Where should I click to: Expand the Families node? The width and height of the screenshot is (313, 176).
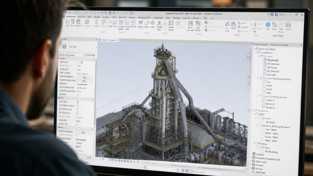click(251, 165)
